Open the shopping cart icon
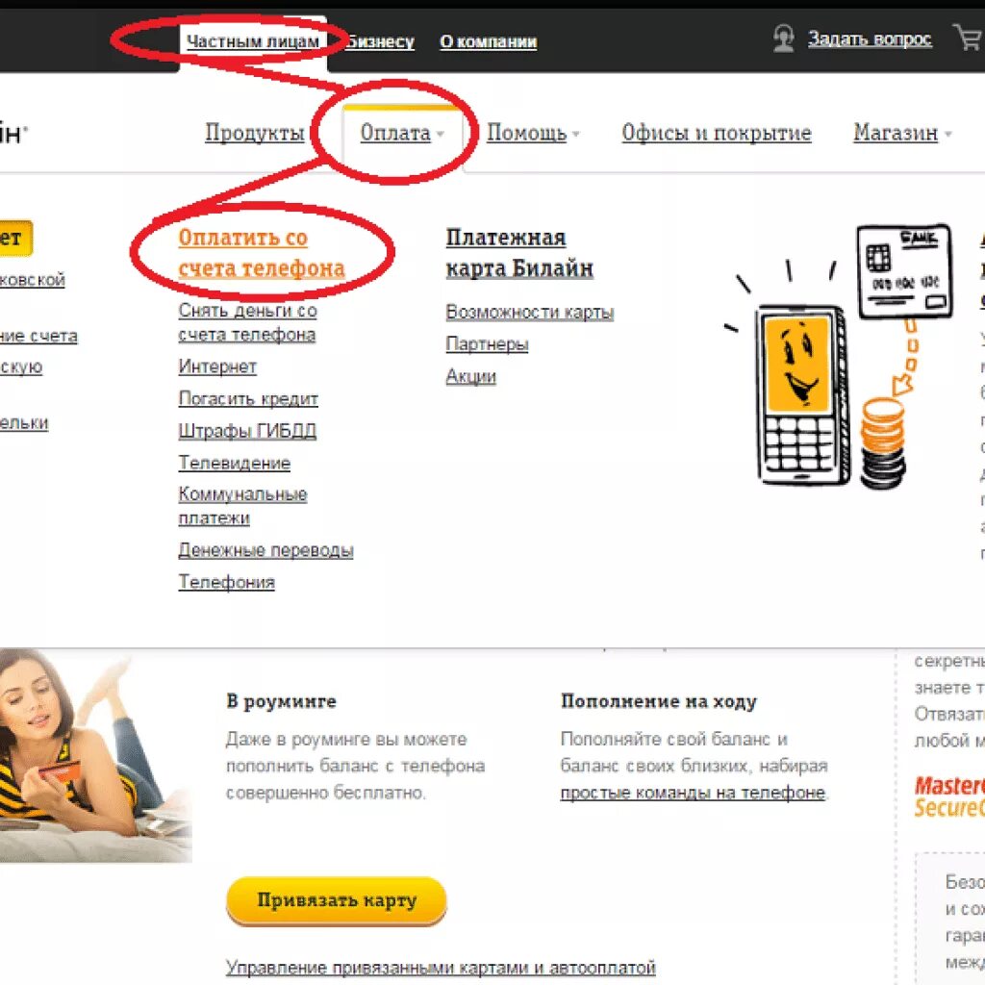Image resolution: width=985 pixels, height=985 pixels. (x=968, y=38)
